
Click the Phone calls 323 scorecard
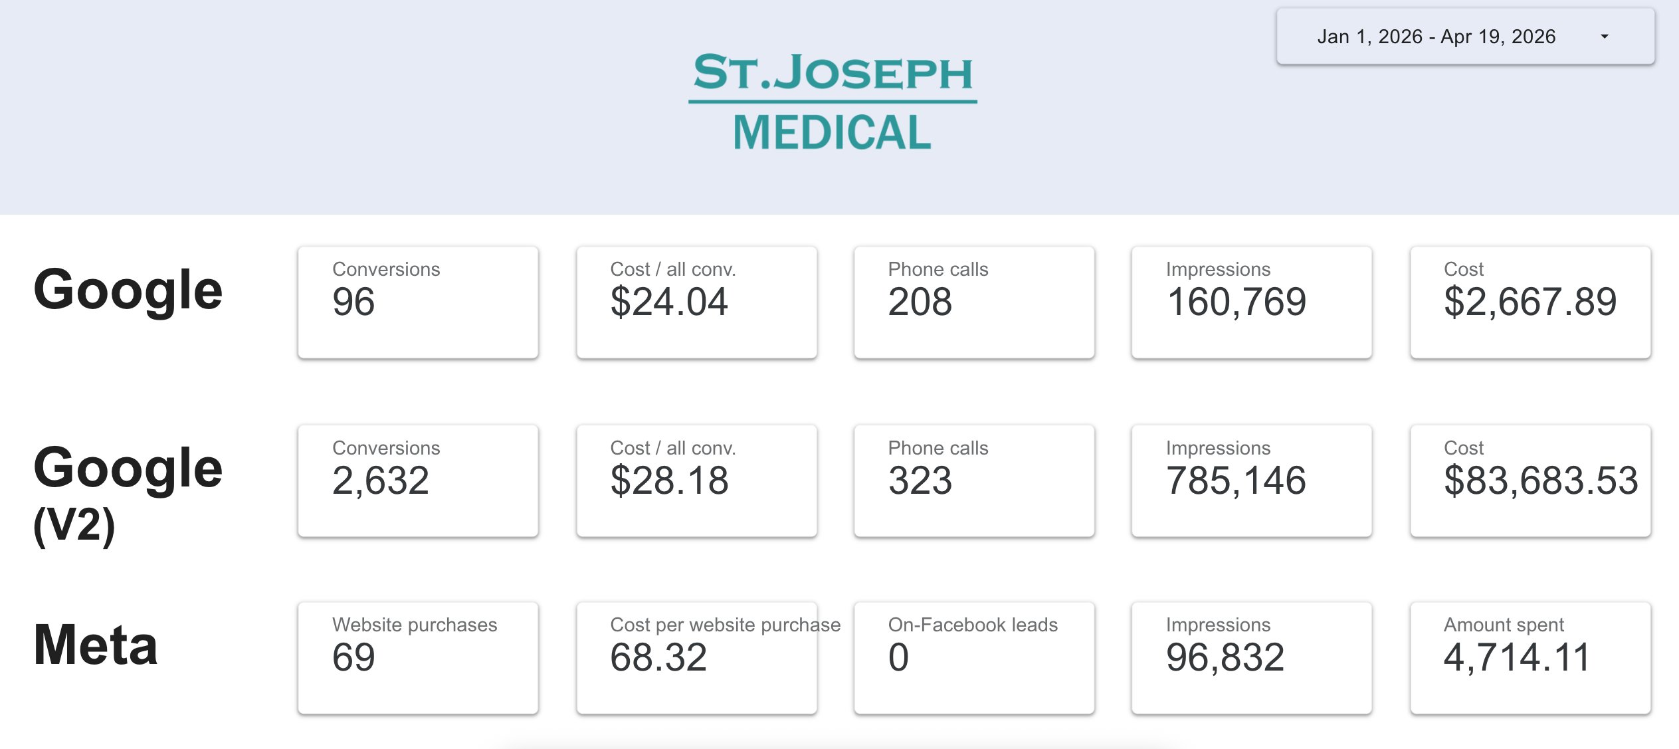pos(974,481)
